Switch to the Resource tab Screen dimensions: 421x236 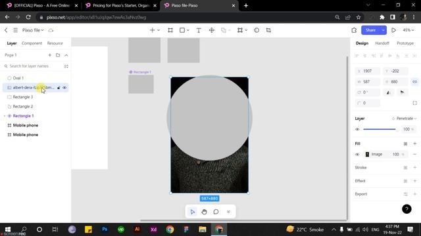click(55, 43)
